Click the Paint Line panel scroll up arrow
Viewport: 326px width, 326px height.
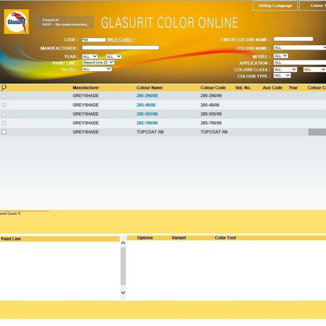click(x=123, y=243)
